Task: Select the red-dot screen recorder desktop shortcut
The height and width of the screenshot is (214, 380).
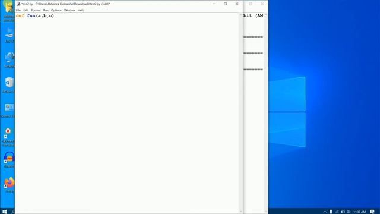Action: pyautogui.click(x=8, y=137)
